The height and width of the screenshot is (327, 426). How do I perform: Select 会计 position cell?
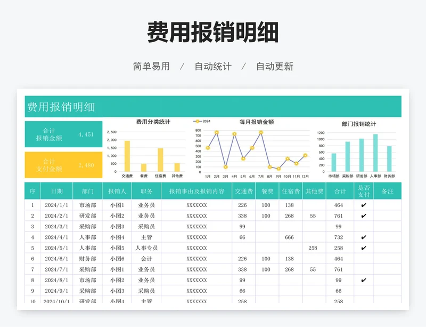pyautogui.click(x=146, y=259)
